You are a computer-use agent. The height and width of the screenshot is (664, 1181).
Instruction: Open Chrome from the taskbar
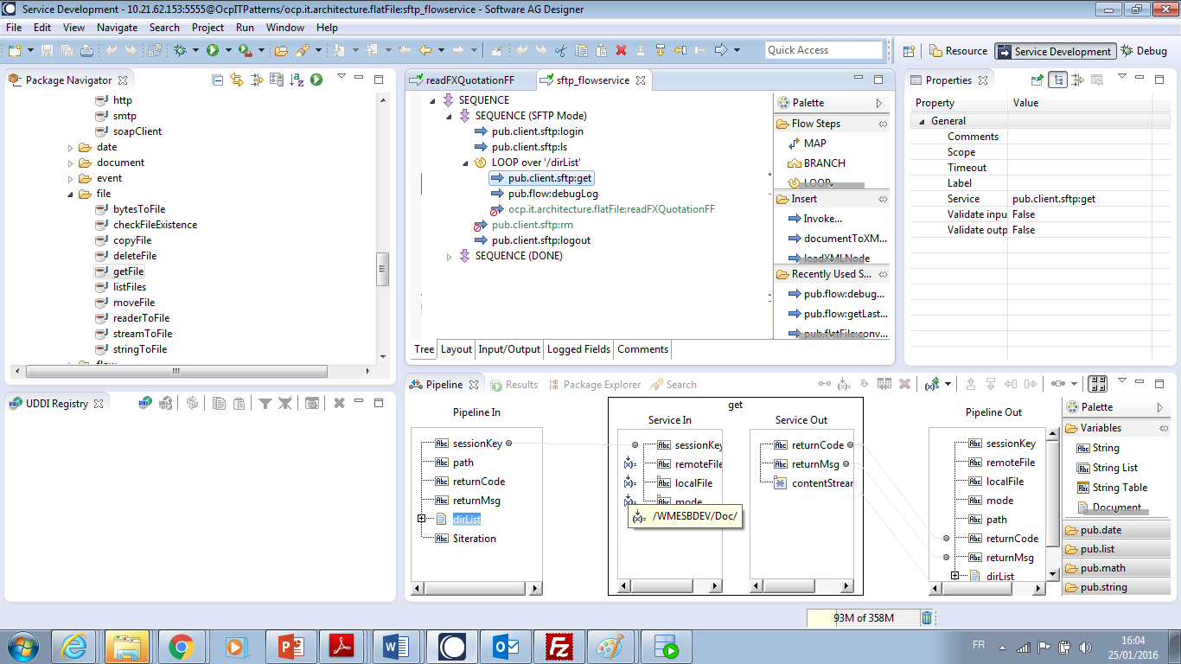coord(181,646)
